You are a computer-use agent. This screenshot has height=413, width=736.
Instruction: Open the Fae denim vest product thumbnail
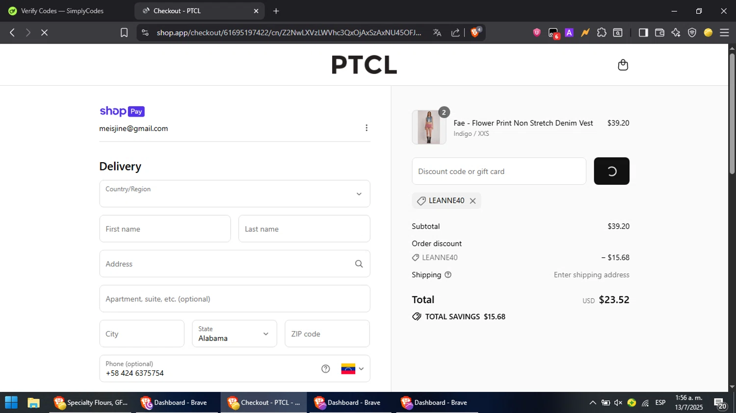(x=429, y=127)
